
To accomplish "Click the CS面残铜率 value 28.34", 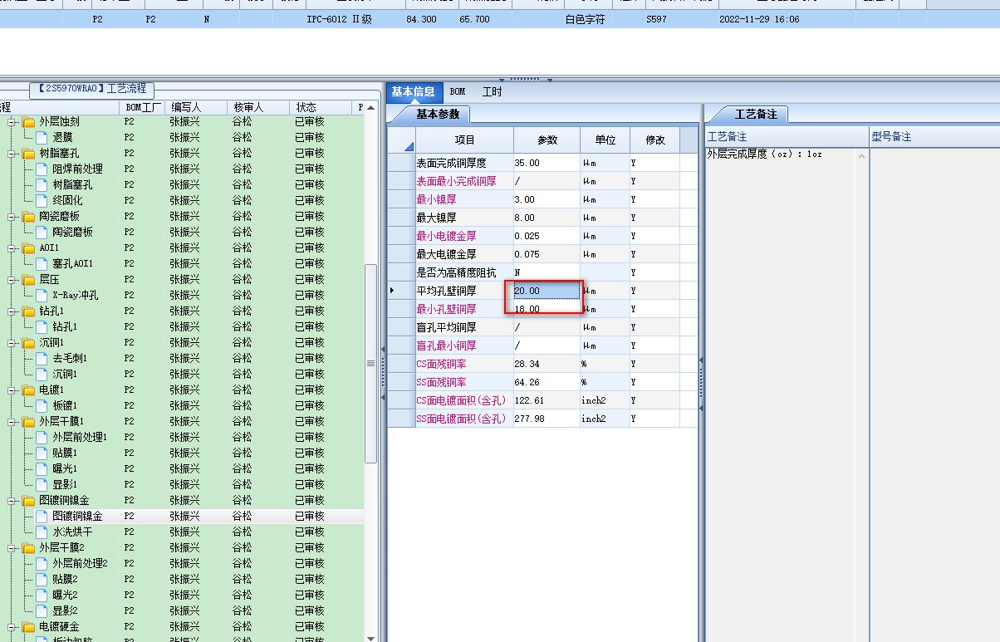I will click(547, 364).
